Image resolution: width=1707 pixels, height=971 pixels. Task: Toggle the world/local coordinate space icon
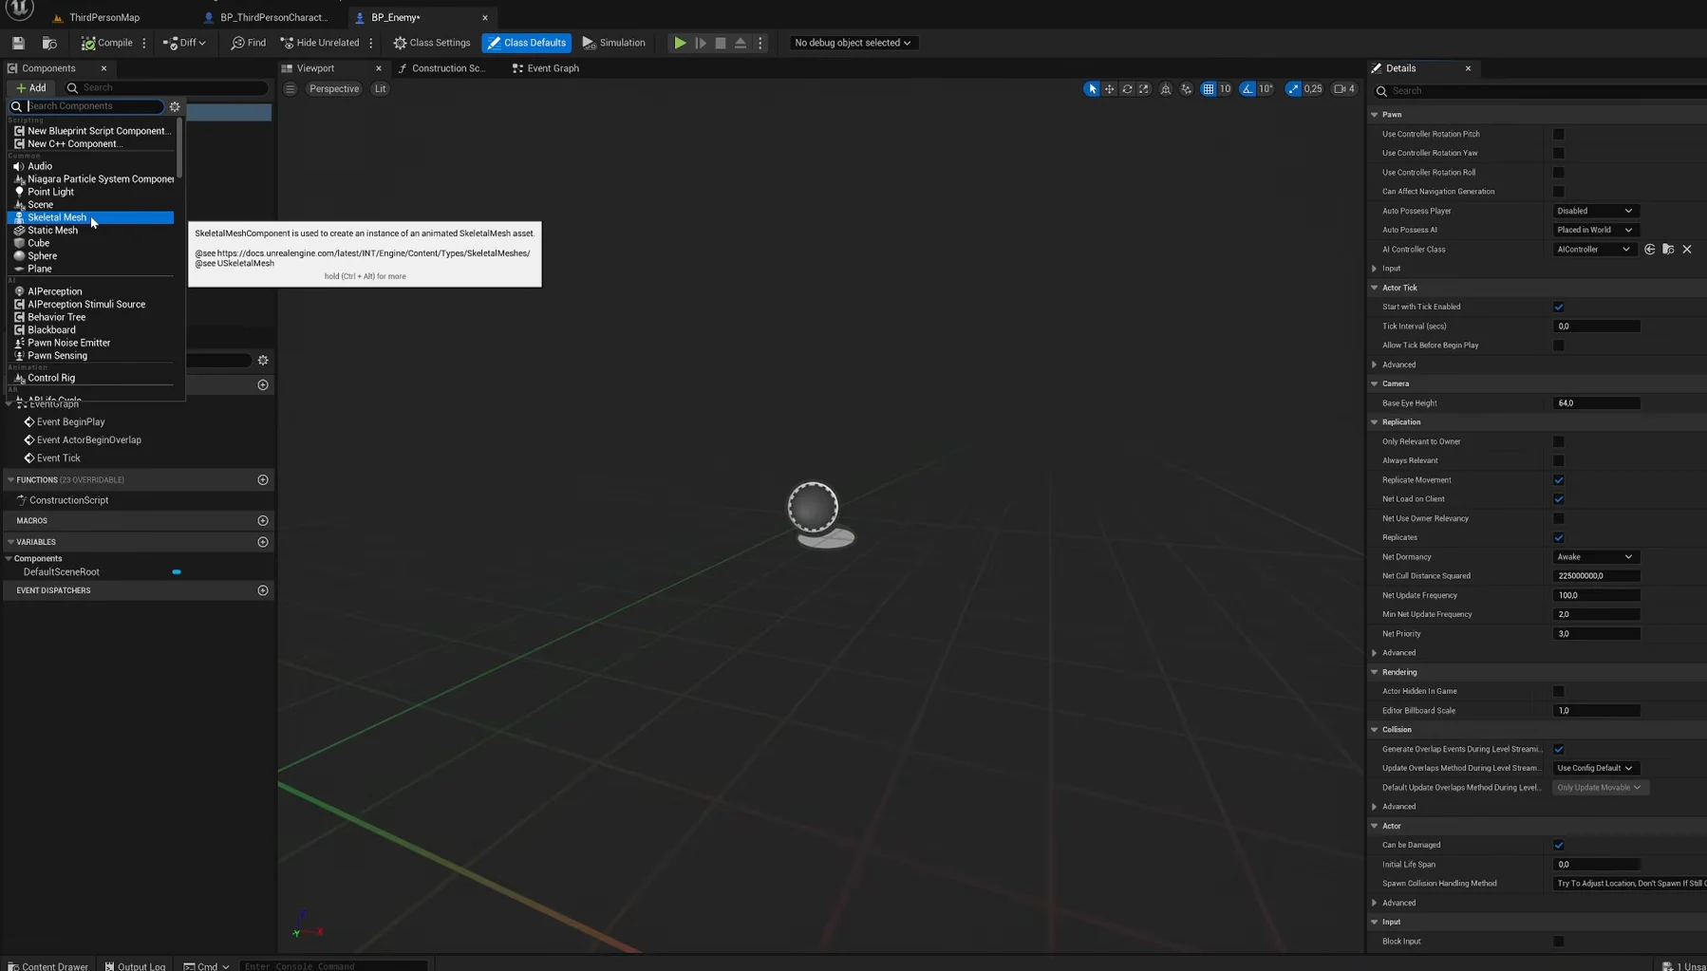[1166, 89]
